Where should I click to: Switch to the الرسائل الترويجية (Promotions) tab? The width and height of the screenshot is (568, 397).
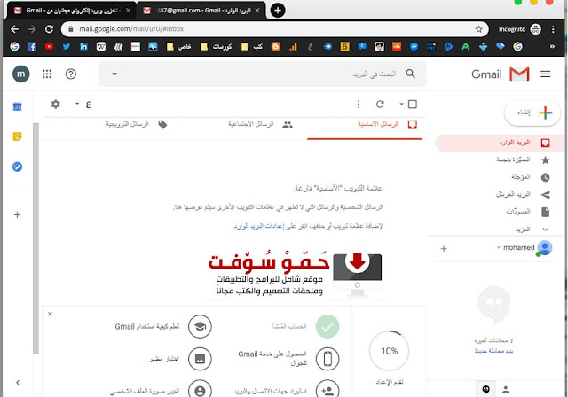137,124
